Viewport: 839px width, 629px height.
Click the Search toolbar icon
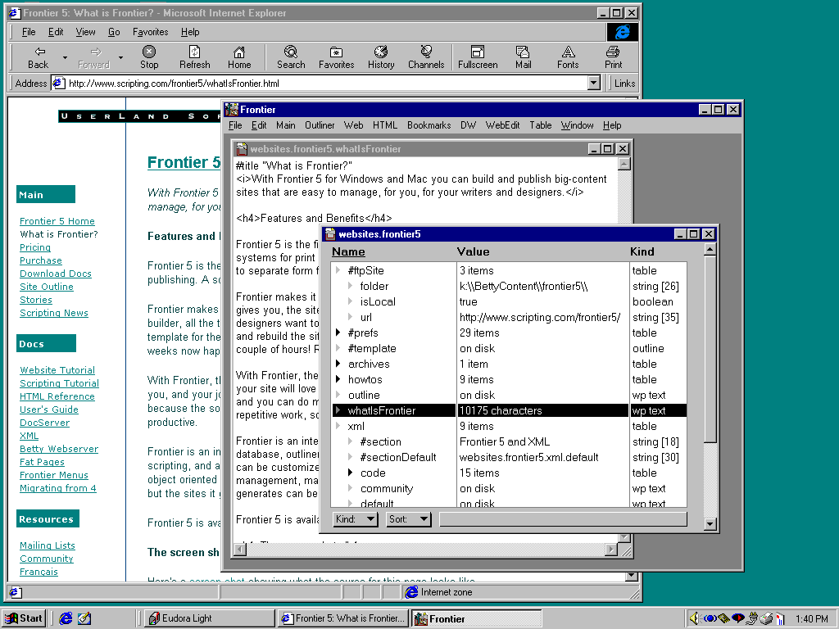pos(290,52)
